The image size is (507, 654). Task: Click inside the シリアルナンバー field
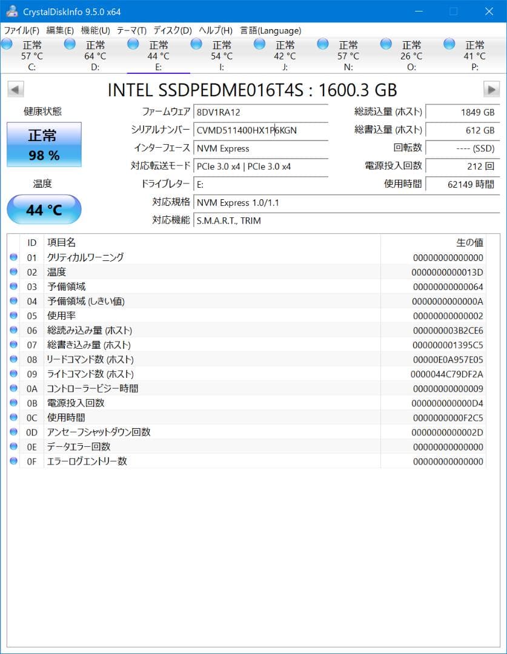click(260, 130)
